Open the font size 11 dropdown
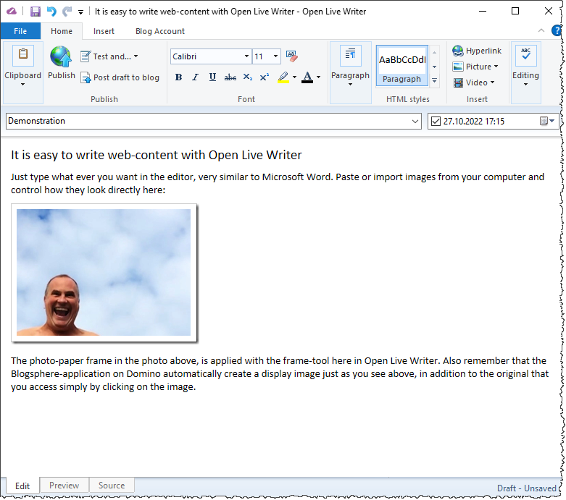The height and width of the screenshot is (500, 566). [275, 56]
